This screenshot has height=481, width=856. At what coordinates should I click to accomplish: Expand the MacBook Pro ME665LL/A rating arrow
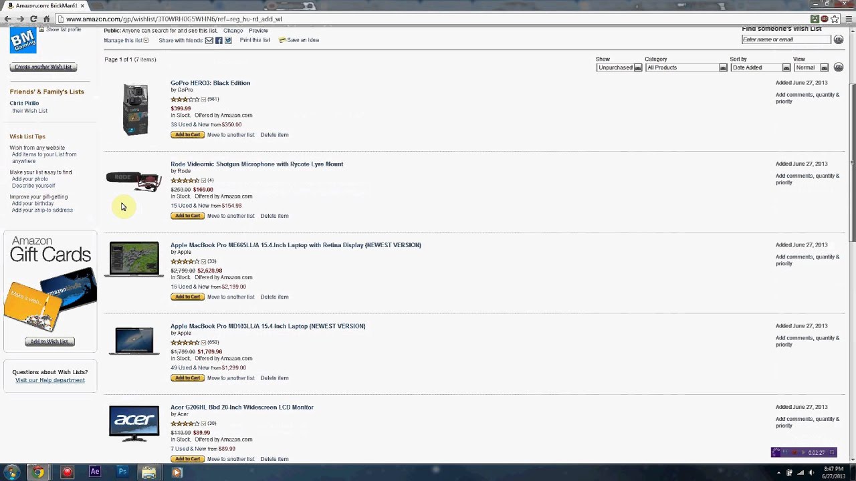tap(203, 262)
